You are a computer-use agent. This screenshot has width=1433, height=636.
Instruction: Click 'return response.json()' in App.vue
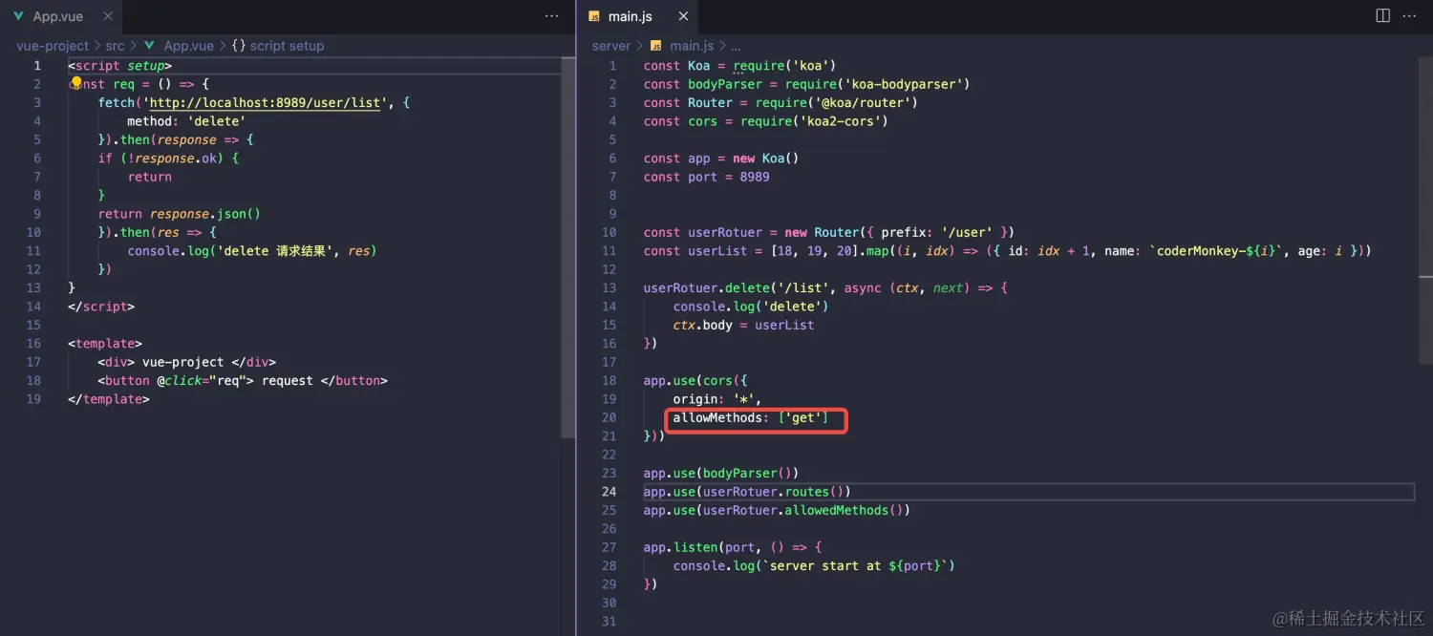tap(179, 214)
